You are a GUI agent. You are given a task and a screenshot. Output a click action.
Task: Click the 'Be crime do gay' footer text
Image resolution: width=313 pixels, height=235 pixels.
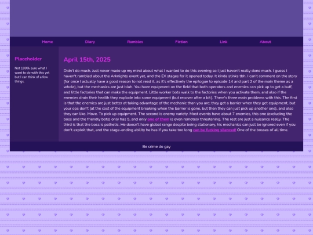156,146
